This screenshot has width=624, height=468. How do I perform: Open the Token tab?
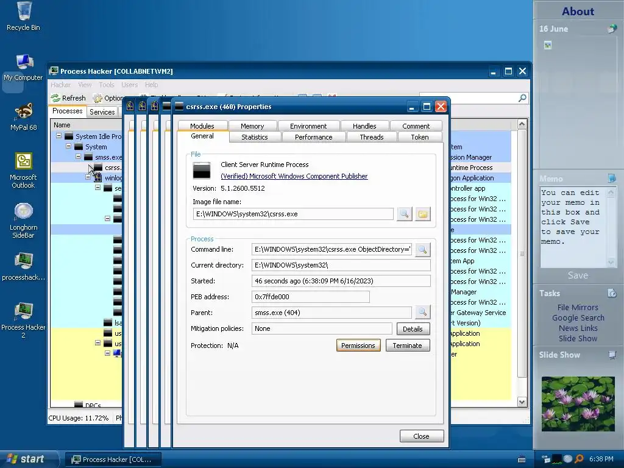pos(420,137)
